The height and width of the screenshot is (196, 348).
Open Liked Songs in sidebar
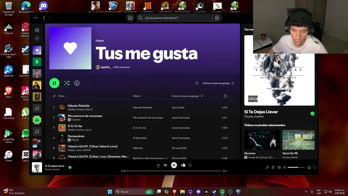37,50
